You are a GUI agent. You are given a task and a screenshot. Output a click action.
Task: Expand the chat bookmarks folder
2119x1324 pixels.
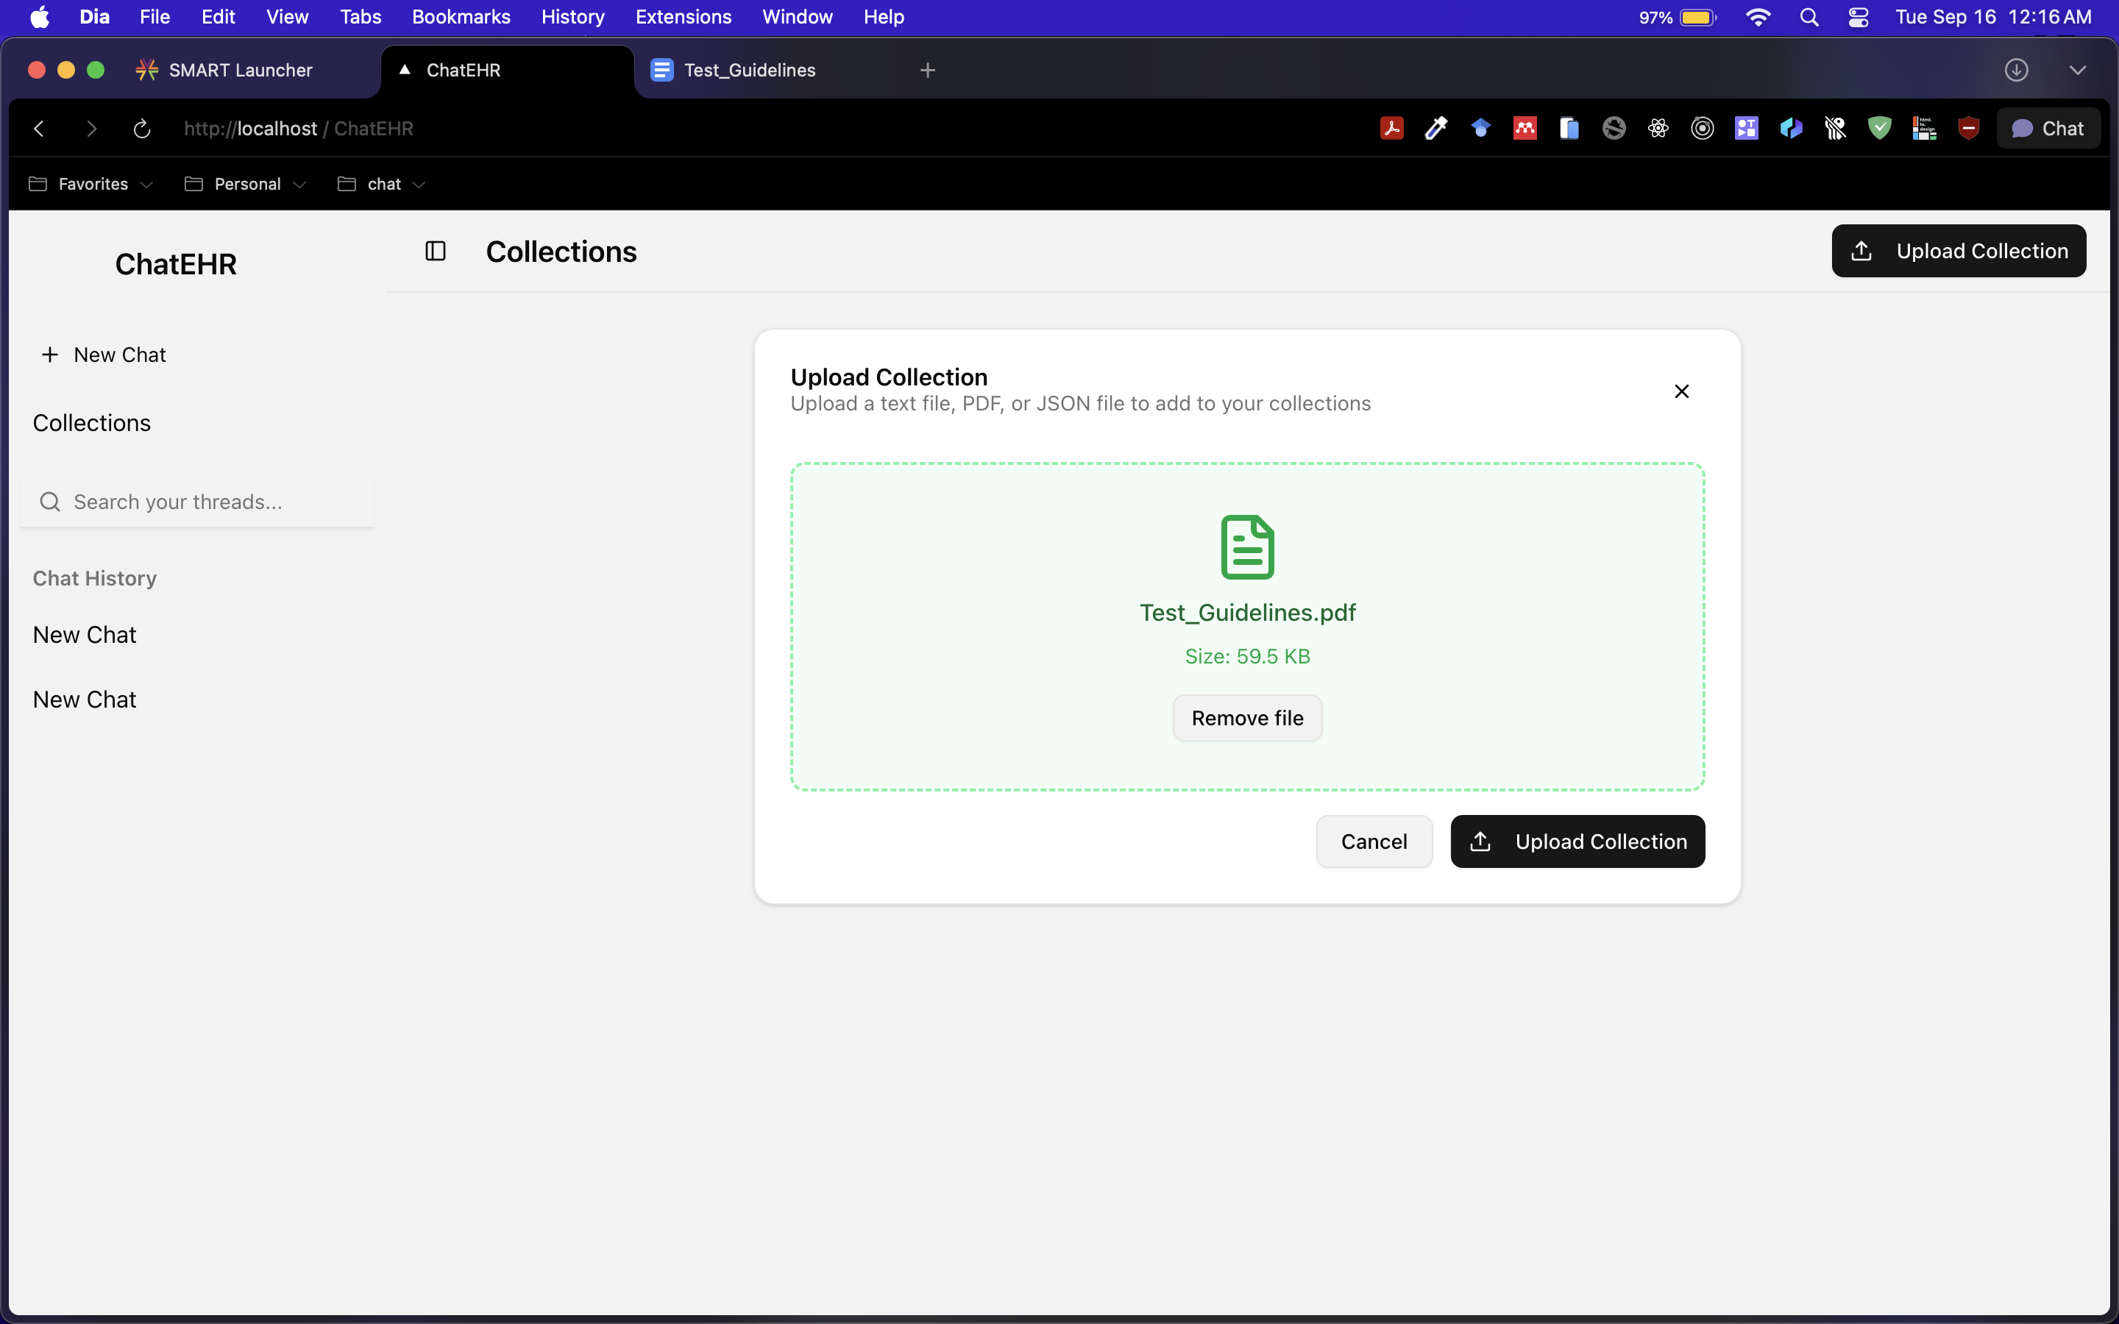(x=383, y=184)
